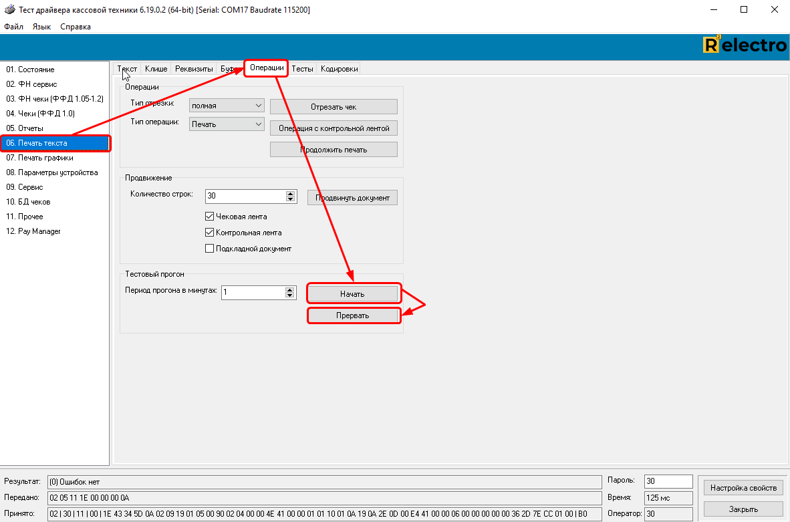Open the Тип отрезки dropdown
Image resolution: width=790 pixels, height=522 pixels.
(227, 106)
